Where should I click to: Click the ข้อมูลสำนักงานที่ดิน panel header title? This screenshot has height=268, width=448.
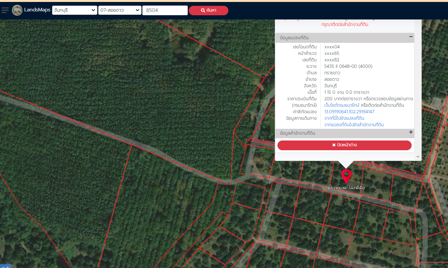point(297,133)
